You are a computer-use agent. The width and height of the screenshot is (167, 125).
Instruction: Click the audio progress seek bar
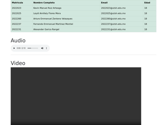[33, 48]
